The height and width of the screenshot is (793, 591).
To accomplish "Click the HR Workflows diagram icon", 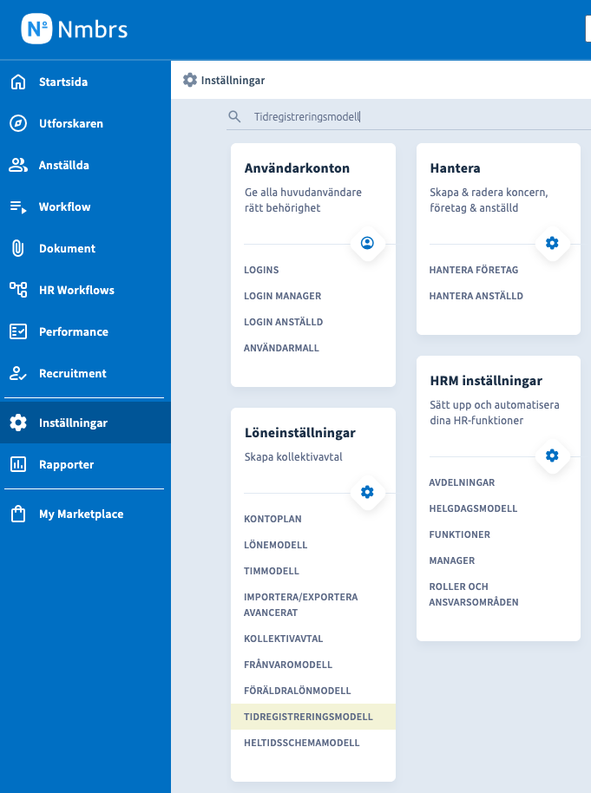I will pos(18,290).
